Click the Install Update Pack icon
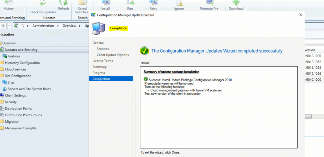324x157 pixels. [106, 3]
